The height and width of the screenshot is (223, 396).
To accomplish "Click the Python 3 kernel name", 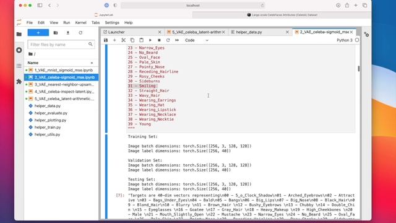I will [x=345, y=40].
